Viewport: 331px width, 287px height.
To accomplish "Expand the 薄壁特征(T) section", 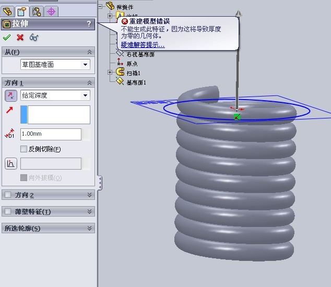I will pos(89,211).
